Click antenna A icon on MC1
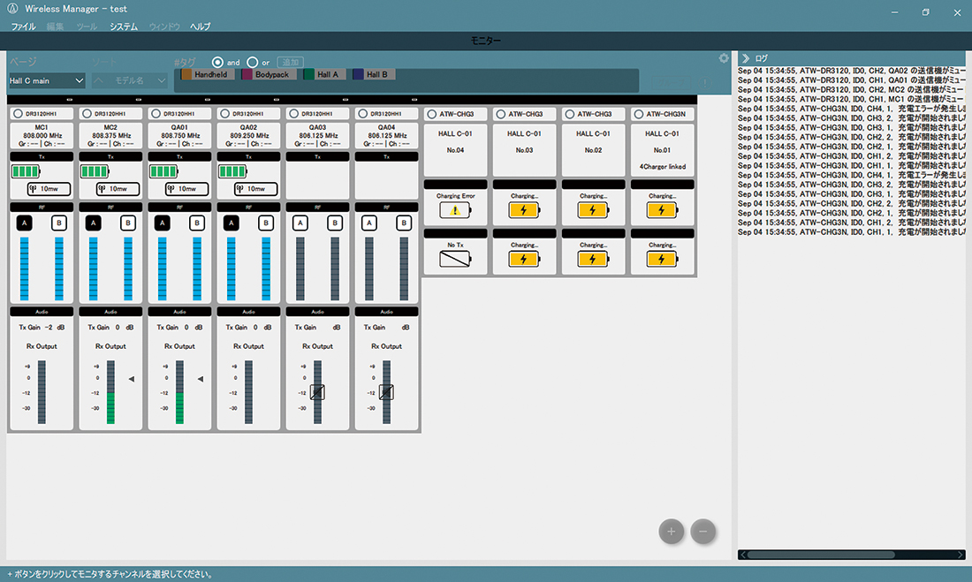The image size is (972, 582). point(24,223)
